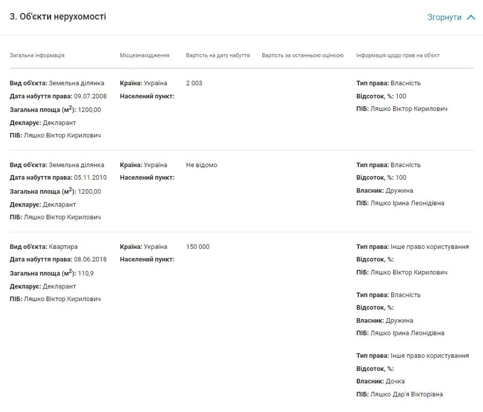Screen dimensions: 483x412
Task: Click the acquisition value 2 003
Action: pyautogui.click(x=194, y=83)
